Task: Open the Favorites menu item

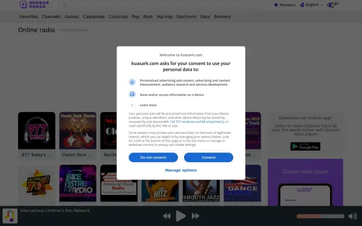Action: (x=29, y=17)
